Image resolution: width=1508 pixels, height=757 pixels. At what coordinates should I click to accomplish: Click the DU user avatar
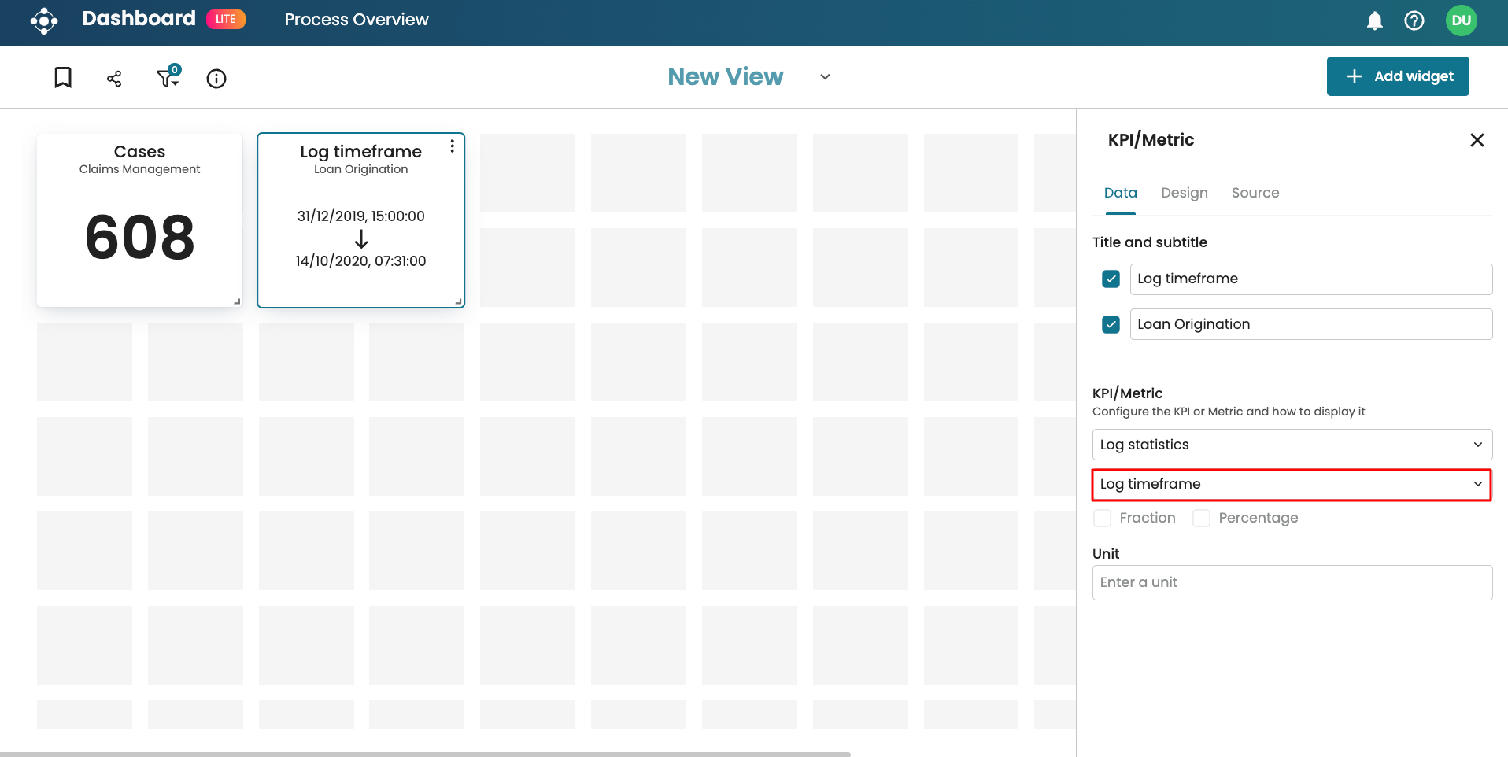(1461, 20)
